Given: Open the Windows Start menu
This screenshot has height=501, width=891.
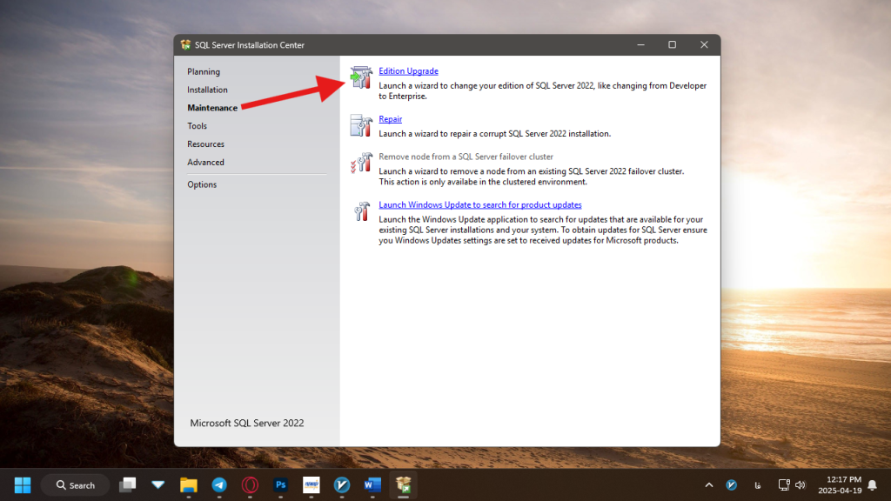Looking at the screenshot, I should 23,485.
